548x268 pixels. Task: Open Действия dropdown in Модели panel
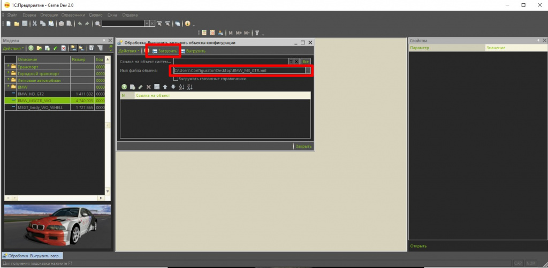click(x=13, y=48)
